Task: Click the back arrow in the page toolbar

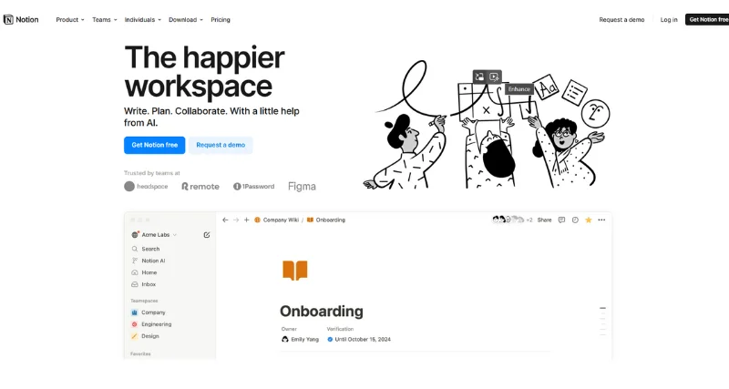Action: pyautogui.click(x=225, y=220)
